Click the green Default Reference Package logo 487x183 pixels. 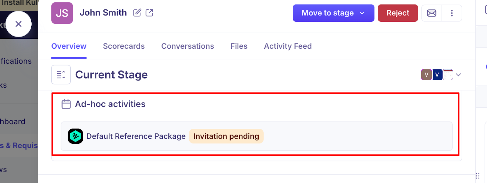click(75, 136)
